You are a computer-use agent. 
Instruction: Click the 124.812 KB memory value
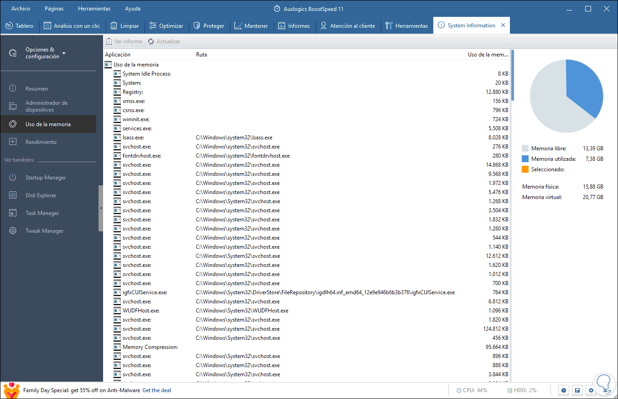tap(495, 329)
